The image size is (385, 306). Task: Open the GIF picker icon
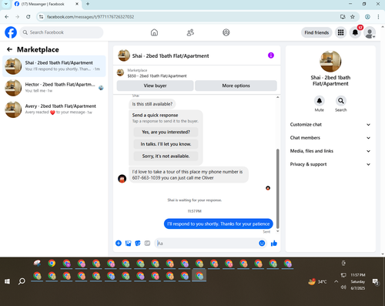(x=147, y=243)
